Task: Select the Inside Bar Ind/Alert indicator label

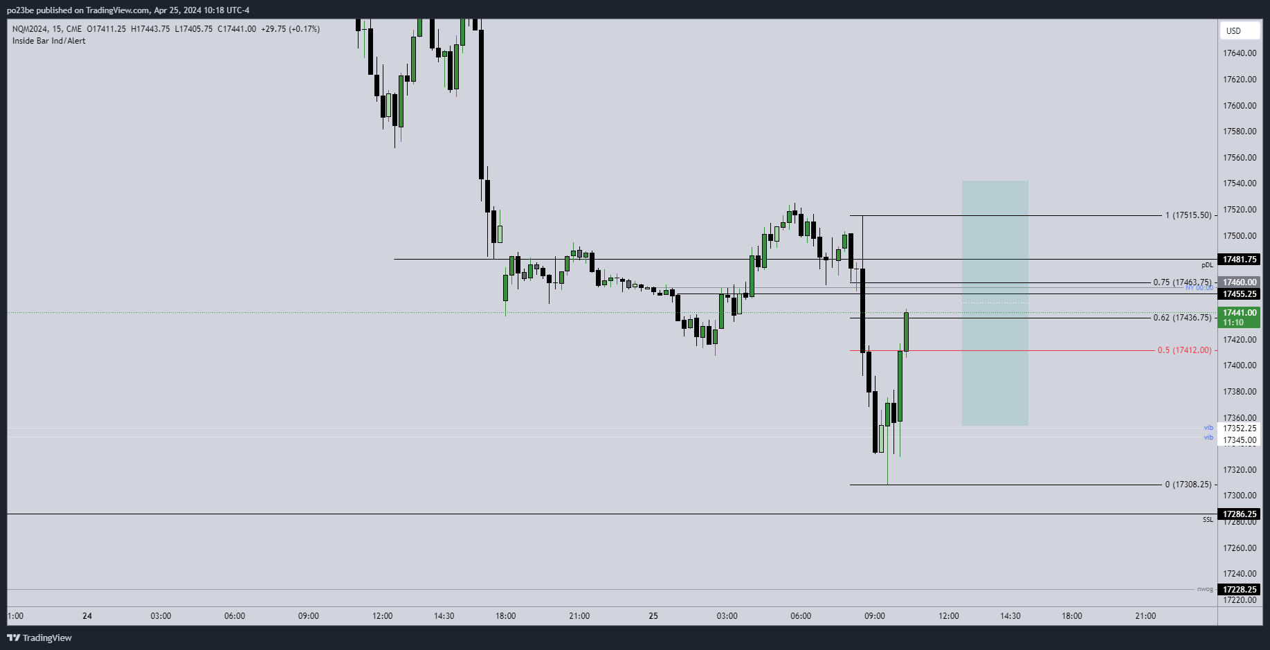Action: [x=49, y=41]
